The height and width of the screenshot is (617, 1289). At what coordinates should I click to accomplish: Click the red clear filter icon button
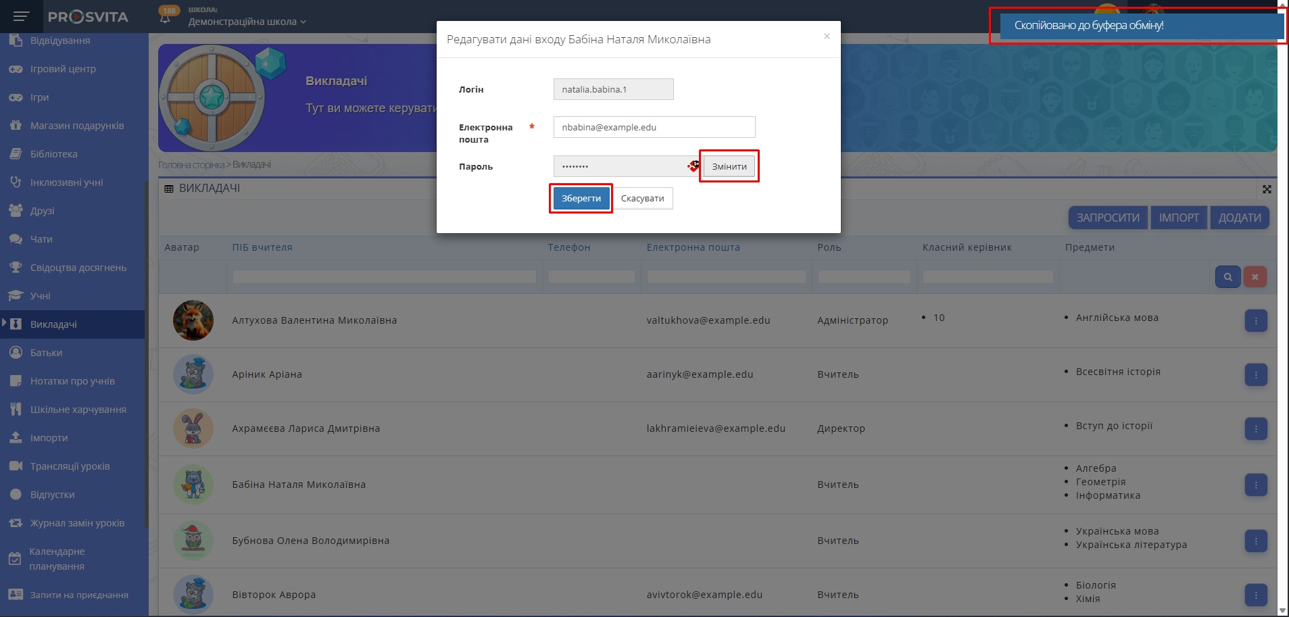click(1255, 277)
